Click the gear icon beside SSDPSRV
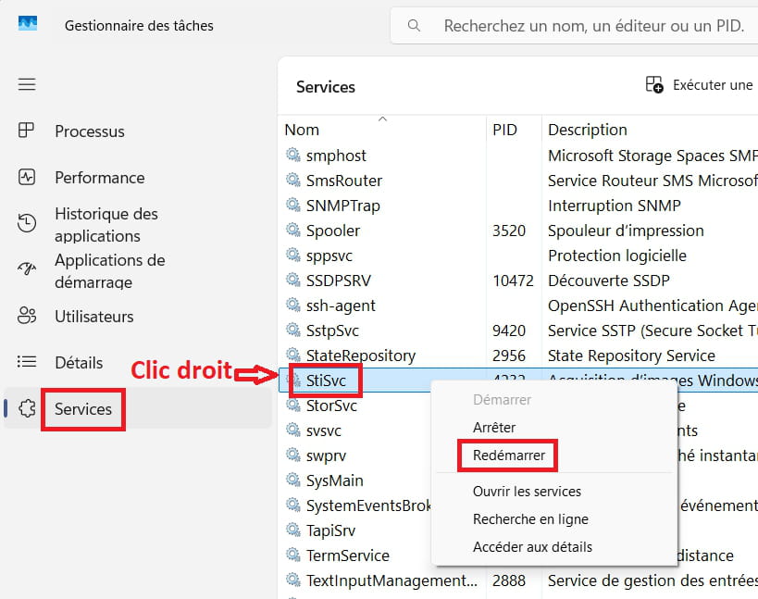 tap(293, 280)
